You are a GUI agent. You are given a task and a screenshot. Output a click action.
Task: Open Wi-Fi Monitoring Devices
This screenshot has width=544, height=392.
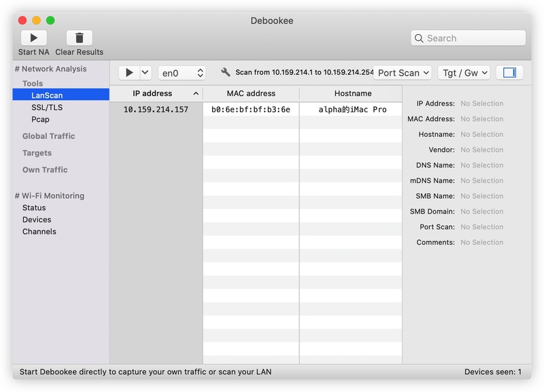tap(37, 220)
